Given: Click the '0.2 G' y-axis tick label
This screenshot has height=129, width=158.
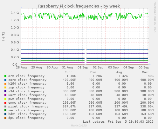Looking at the screenshot, I should [x=15, y=57].
